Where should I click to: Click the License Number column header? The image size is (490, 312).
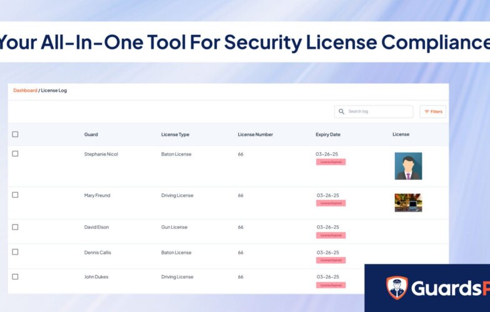coord(255,135)
